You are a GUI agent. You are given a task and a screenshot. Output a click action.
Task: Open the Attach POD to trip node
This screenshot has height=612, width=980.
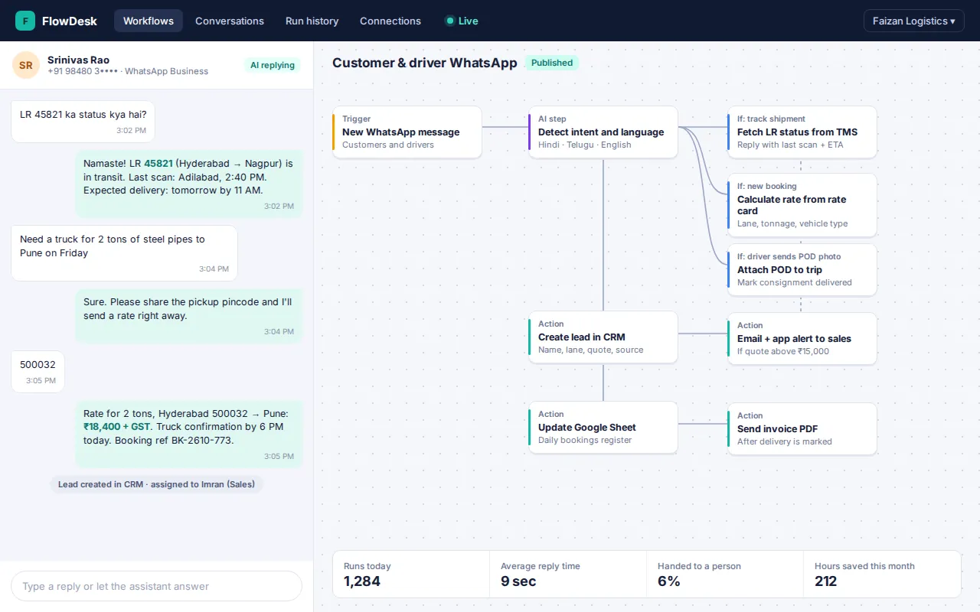point(802,269)
